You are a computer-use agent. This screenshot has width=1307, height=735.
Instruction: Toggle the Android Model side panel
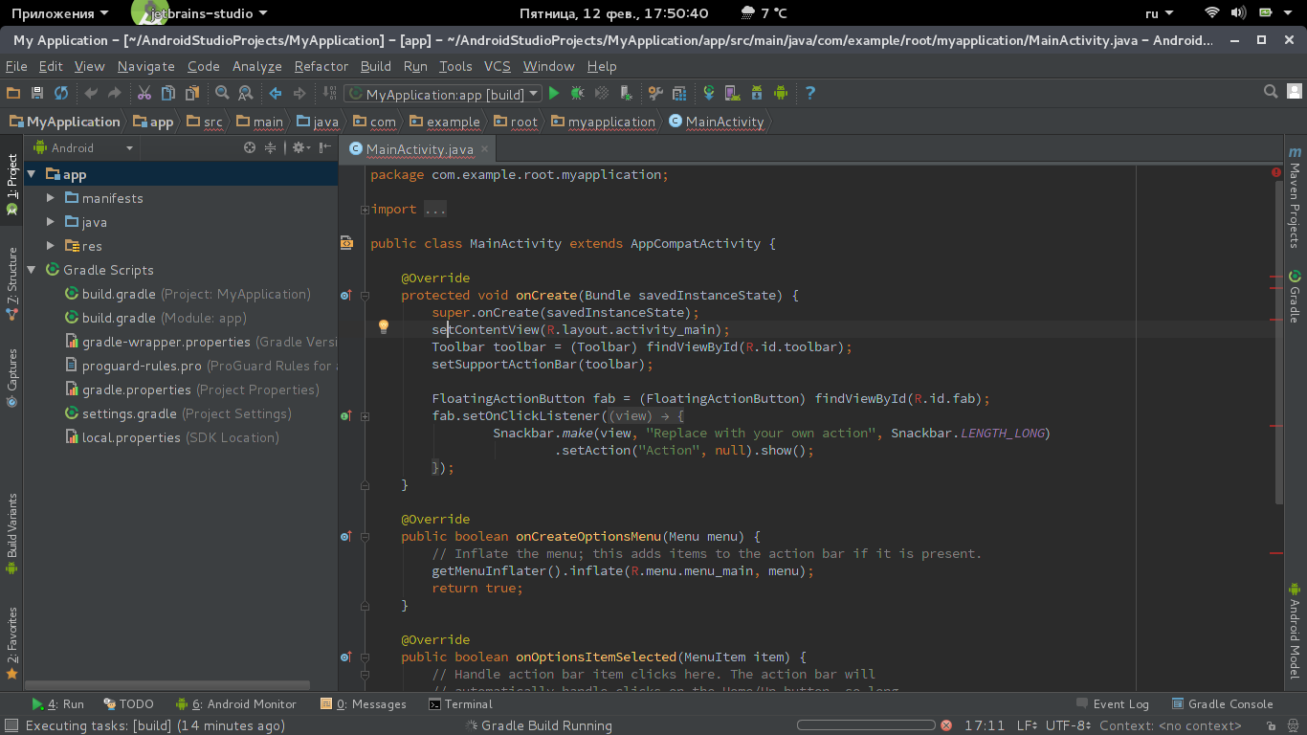pyautogui.click(x=1295, y=630)
